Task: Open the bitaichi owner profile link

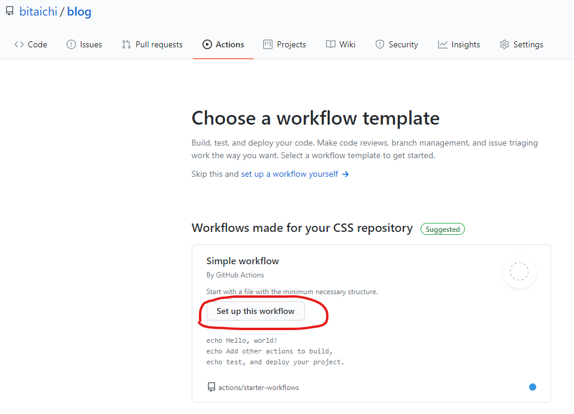Action: (38, 12)
